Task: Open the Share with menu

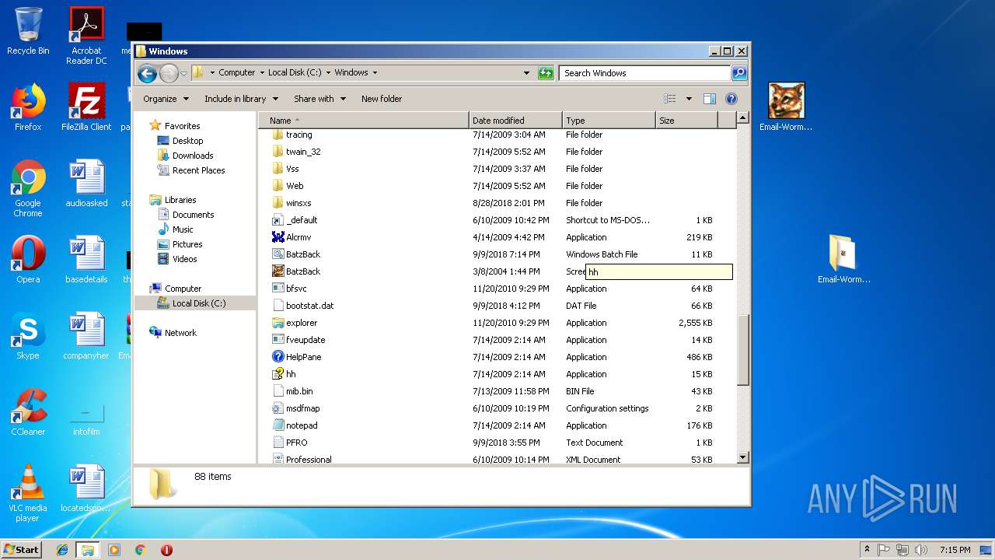Action: (x=319, y=99)
